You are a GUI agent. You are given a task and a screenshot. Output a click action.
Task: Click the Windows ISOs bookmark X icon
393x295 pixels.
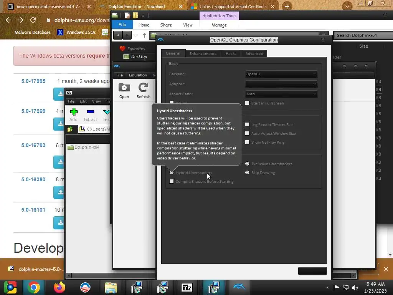point(60,32)
